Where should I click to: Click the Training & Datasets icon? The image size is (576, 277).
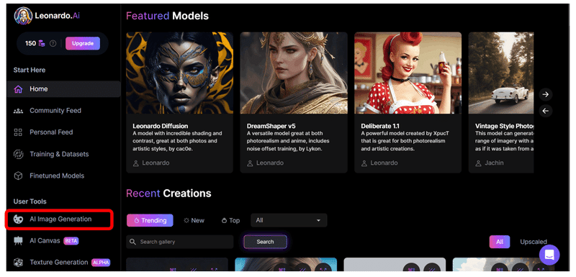pyautogui.click(x=18, y=154)
